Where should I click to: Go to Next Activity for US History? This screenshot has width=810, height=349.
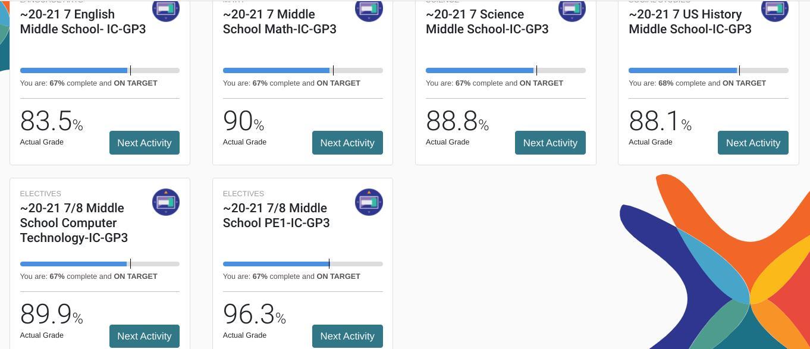pyautogui.click(x=753, y=143)
